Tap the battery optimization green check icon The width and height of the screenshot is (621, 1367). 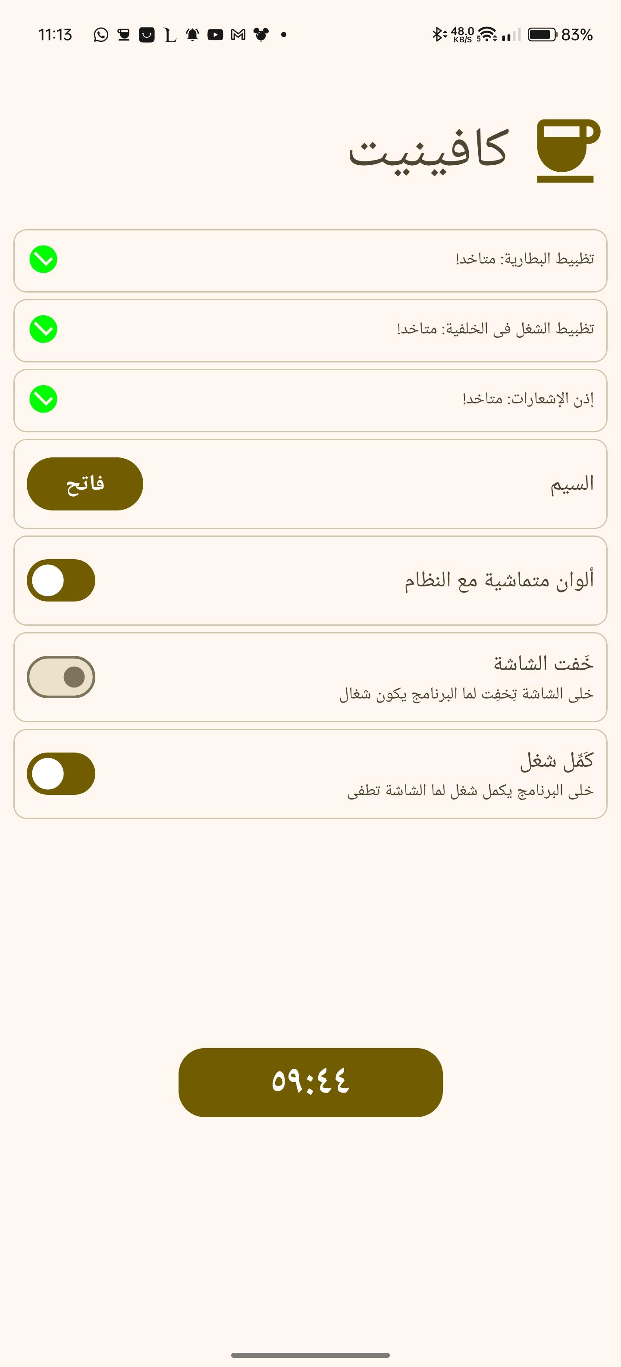(44, 259)
